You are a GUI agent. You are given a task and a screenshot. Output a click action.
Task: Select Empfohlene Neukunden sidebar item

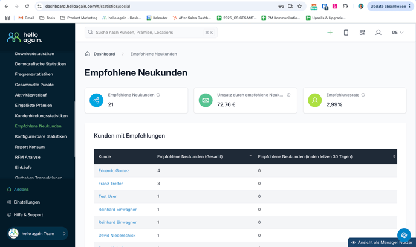[38, 126]
